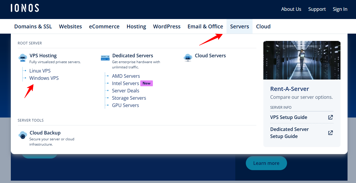
Task: Click the VPS Hosting cloud icon
Action: (23, 58)
